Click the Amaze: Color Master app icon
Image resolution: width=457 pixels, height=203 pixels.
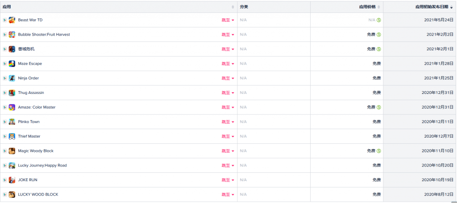[x=12, y=107]
